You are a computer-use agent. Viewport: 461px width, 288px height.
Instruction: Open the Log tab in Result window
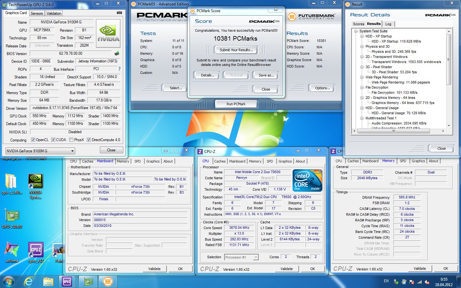point(388,24)
